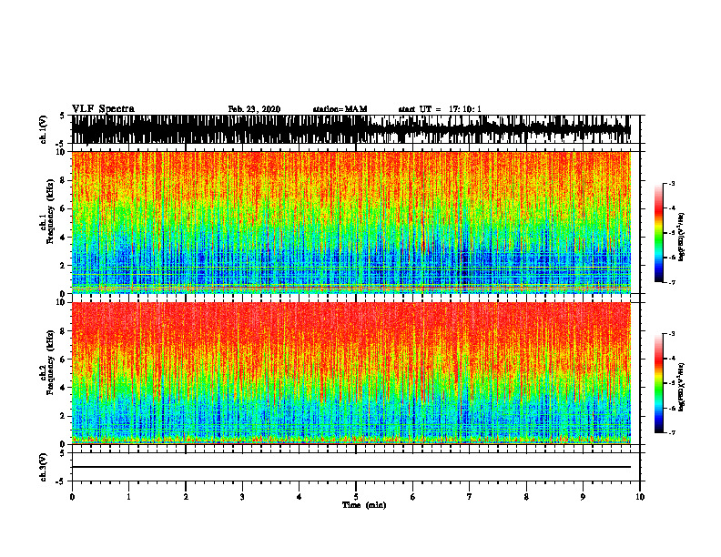Click time axis tick label '9'
This screenshot has height=557, width=721.
[583, 497]
